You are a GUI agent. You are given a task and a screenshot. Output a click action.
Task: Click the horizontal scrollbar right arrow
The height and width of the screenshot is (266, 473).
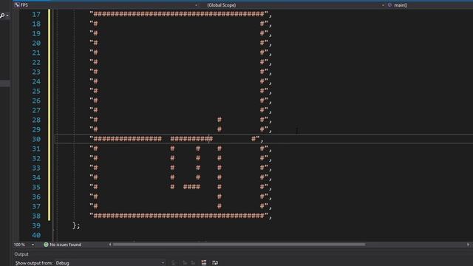coord(468,245)
